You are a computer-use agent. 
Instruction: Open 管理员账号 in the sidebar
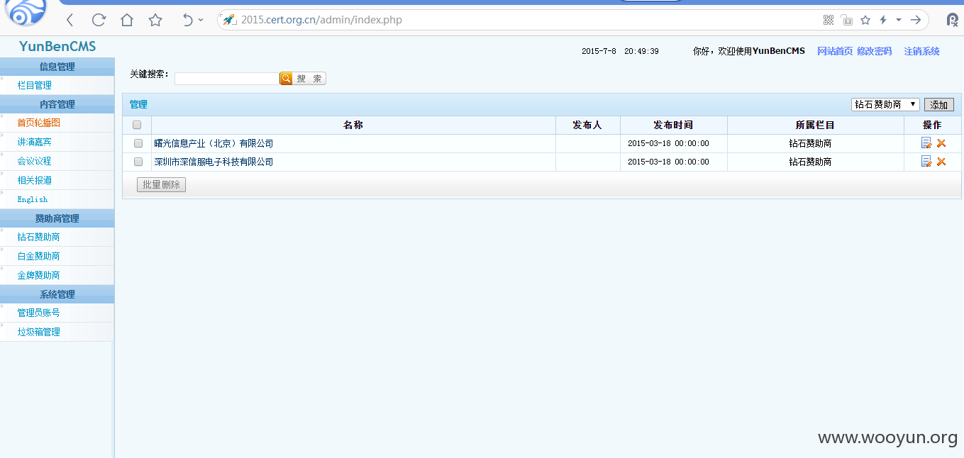click(39, 313)
